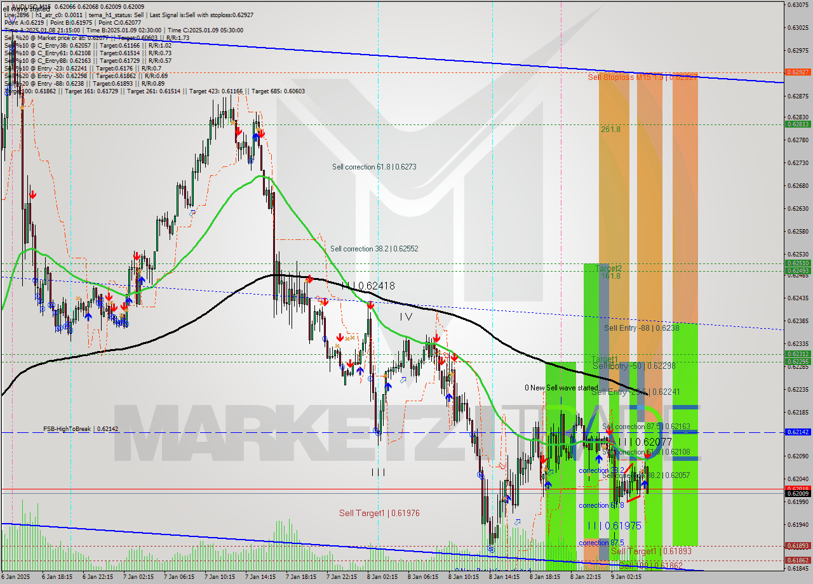Screen dimensions: 813x584
Task: Click the blue 'correction 61.8' label
Action: pyautogui.click(x=601, y=505)
